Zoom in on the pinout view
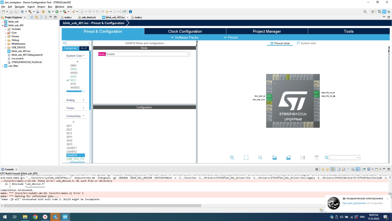The image size is (392, 221). coord(232,157)
